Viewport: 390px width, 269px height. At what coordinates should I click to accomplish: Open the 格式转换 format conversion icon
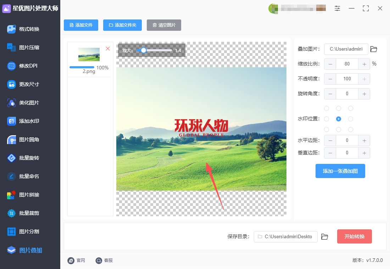coord(11,29)
